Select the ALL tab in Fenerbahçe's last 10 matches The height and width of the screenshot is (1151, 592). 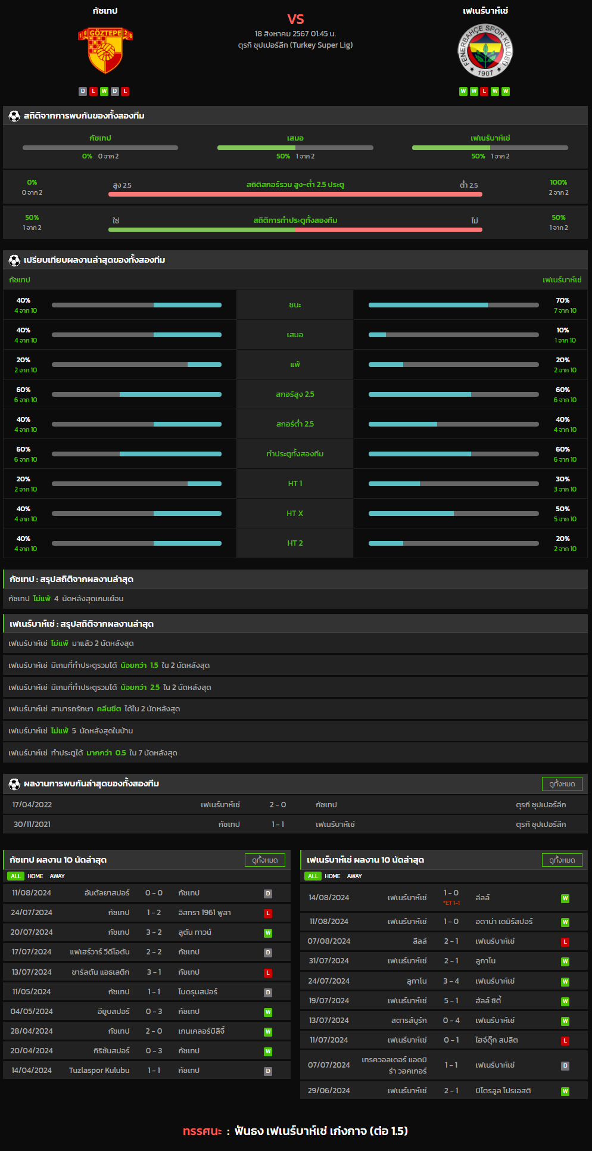[x=313, y=876]
